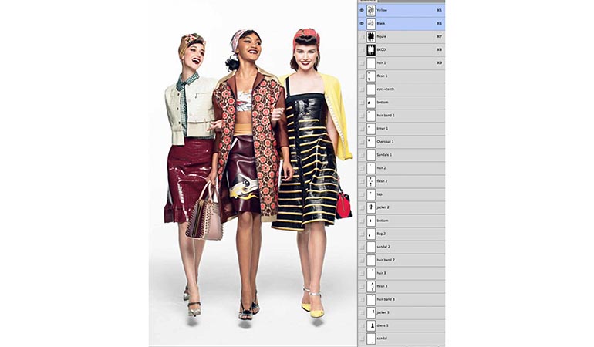Click the Black channel thumbnail
Image resolution: width=594 pixels, height=347 pixels.
pos(371,23)
